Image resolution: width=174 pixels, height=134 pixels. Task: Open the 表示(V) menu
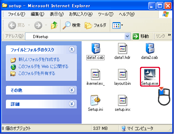[57, 14]
